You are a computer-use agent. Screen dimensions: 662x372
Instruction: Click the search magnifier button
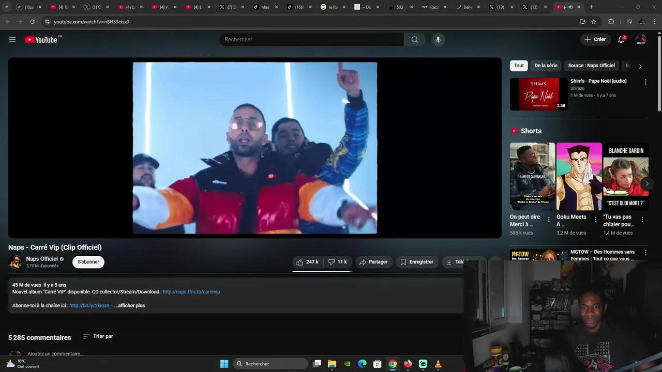pos(415,40)
